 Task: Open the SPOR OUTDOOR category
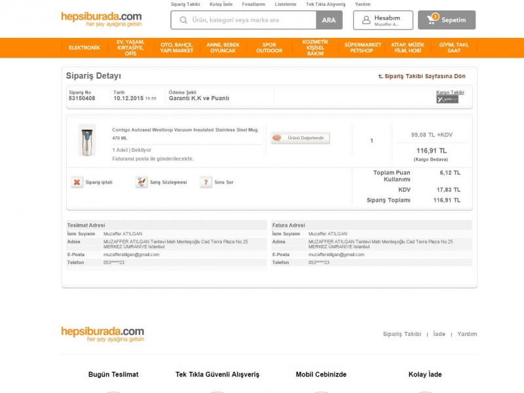(x=269, y=48)
